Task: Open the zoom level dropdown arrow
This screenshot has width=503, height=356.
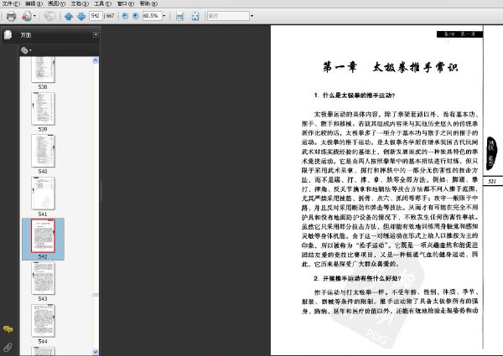Action: (x=164, y=16)
